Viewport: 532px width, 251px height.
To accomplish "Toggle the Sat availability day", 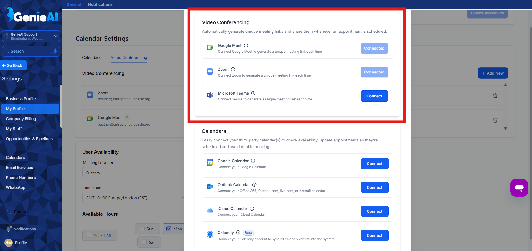I will pyautogui.click(x=143, y=242).
